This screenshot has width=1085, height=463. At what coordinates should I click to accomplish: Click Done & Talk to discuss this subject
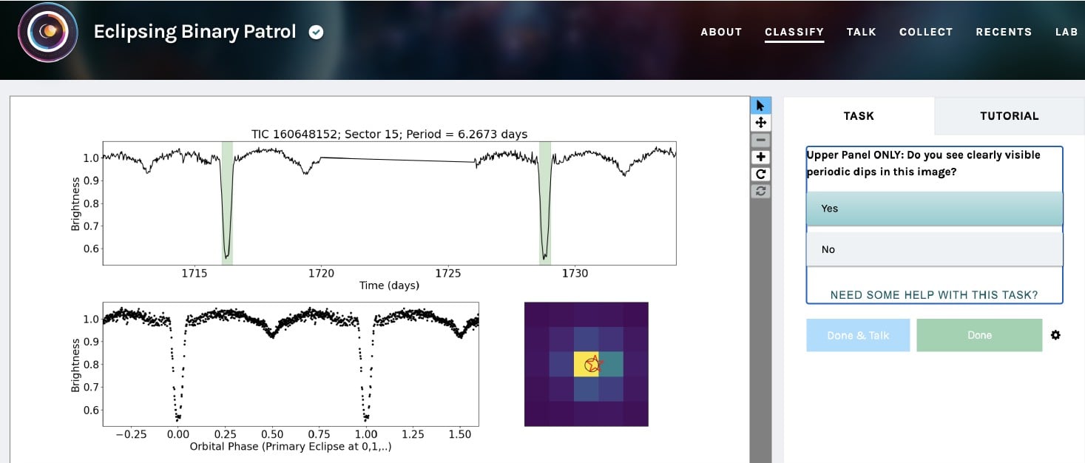858,334
